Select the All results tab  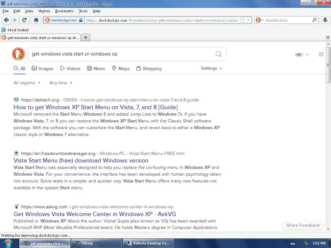pyautogui.click(x=19, y=68)
